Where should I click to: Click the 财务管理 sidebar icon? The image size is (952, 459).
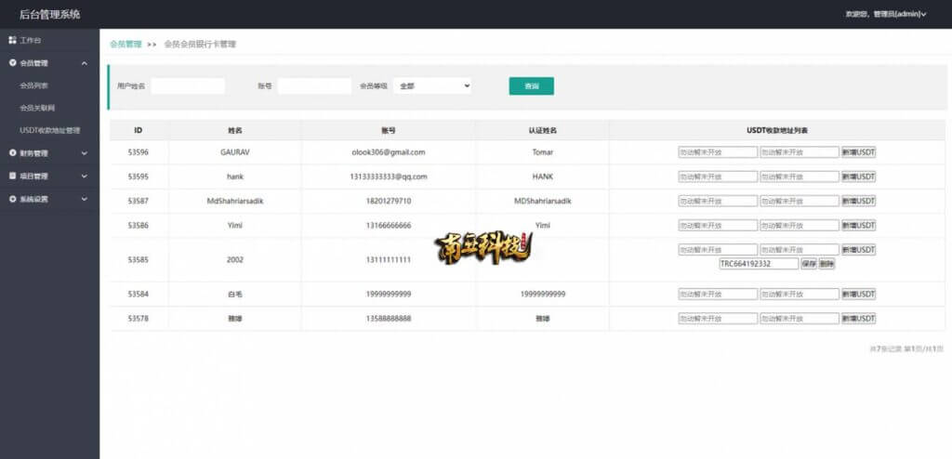[x=12, y=153]
